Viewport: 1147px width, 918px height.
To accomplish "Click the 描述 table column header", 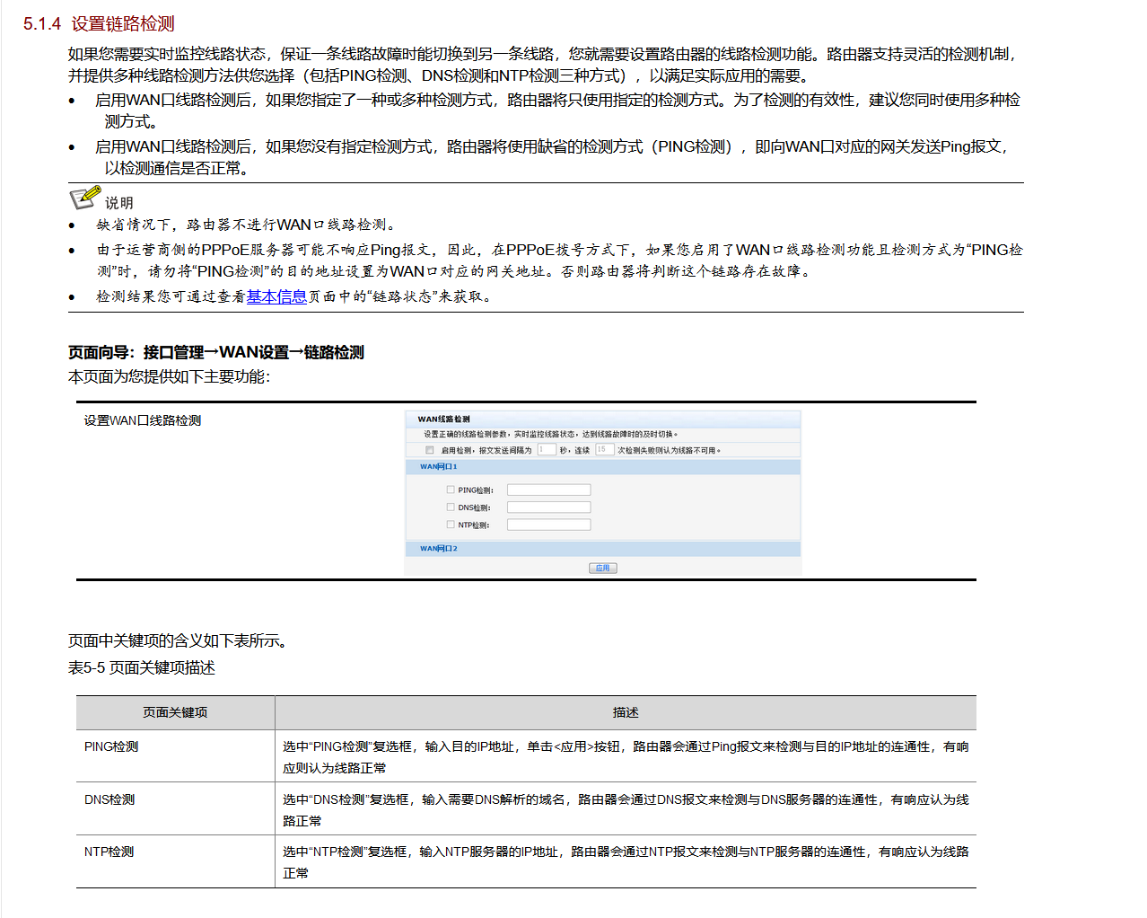I will coord(626,712).
